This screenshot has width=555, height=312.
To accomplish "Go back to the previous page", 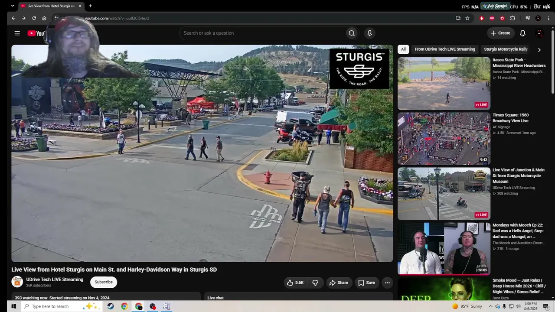I will coord(13,18).
